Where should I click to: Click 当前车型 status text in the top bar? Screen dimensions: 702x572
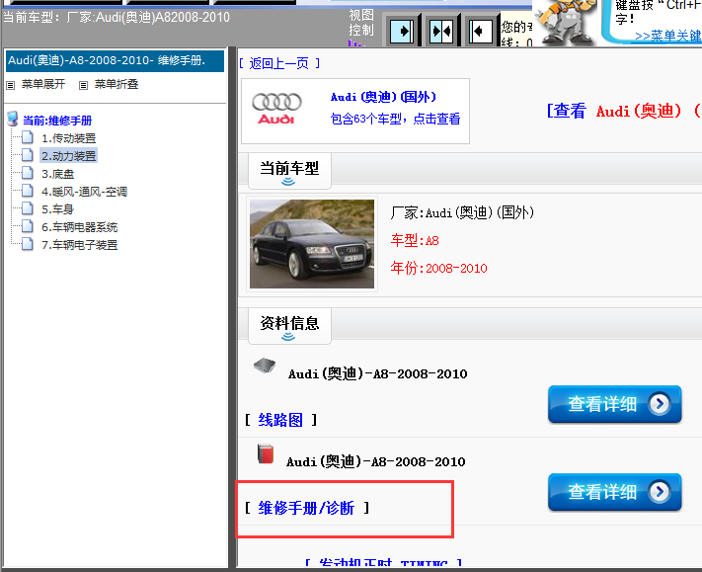[117, 18]
